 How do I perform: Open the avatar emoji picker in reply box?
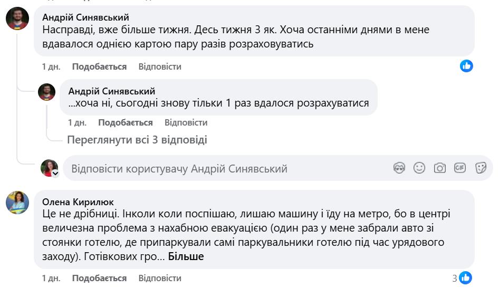click(x=399, y=168)
